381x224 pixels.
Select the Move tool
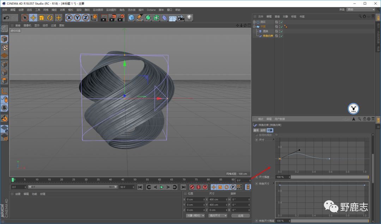pyautogui.click(x=33, y=18)
